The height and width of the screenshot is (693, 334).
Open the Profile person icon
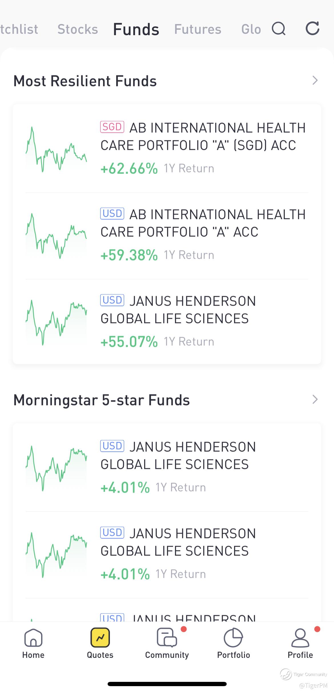point(300,638)
